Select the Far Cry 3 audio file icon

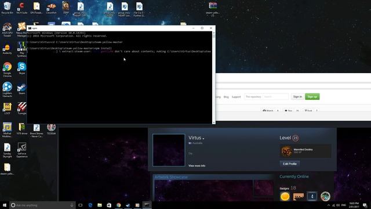(x=139, y=9)
